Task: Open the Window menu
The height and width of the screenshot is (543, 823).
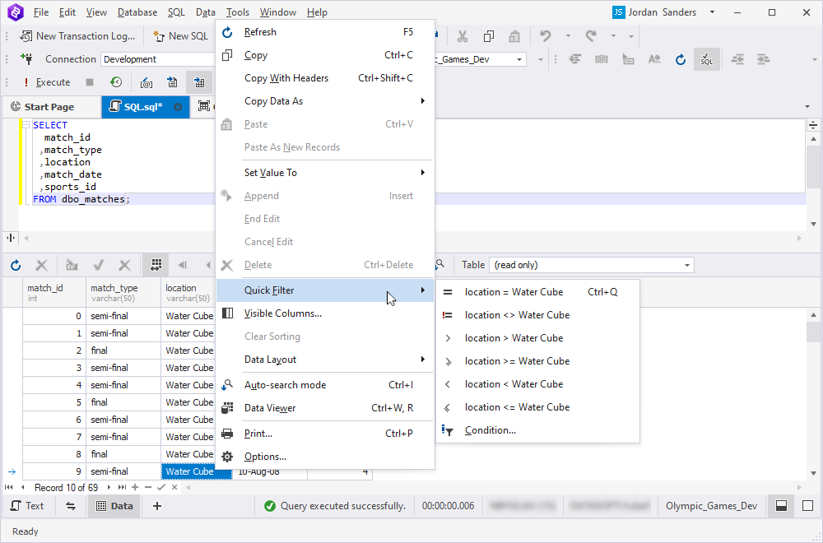Action: click(x=277, y=12)
